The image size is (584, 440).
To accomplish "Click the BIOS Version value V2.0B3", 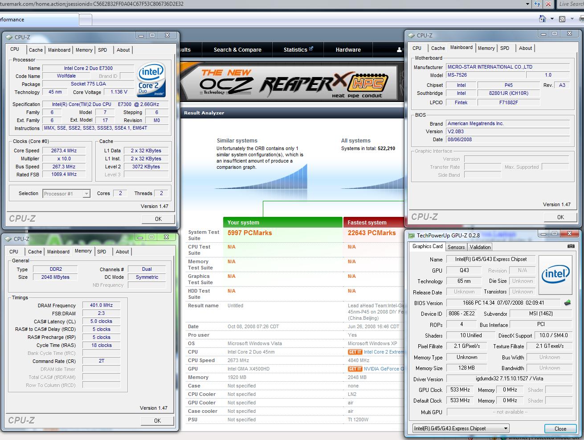I will pyautogui.click(x=508, y=132).
